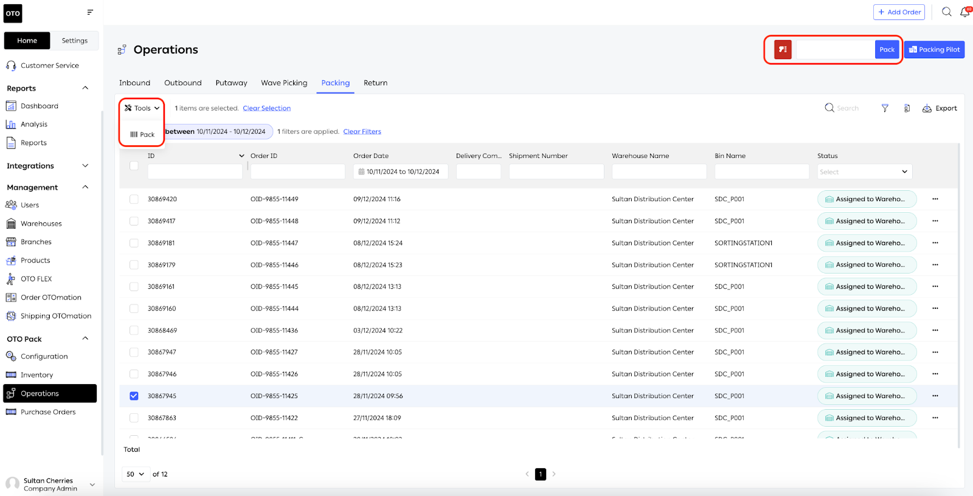Screen dimensions: 973x496
Task: Go to Branches
Action: (29, 242)
